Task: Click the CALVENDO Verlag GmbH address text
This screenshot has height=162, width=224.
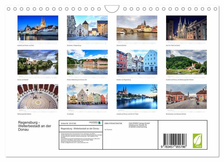Action: click(x=139, y=125)
